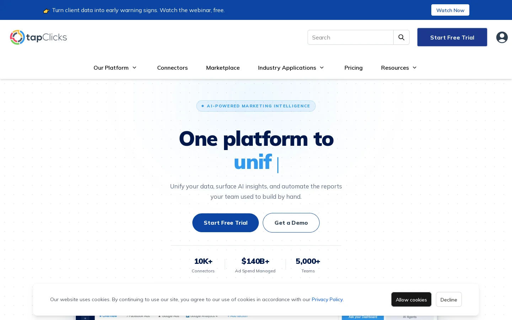The width and height of the screenshot is (512, 320).
Task: Click the hero Start Free Trial button
Action: pyautogui.click(x=225, y=223)
